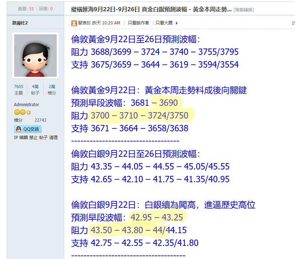Click the 清理 cleanup link
Screen dimensions: 295x259
click(x=53, y=138)
